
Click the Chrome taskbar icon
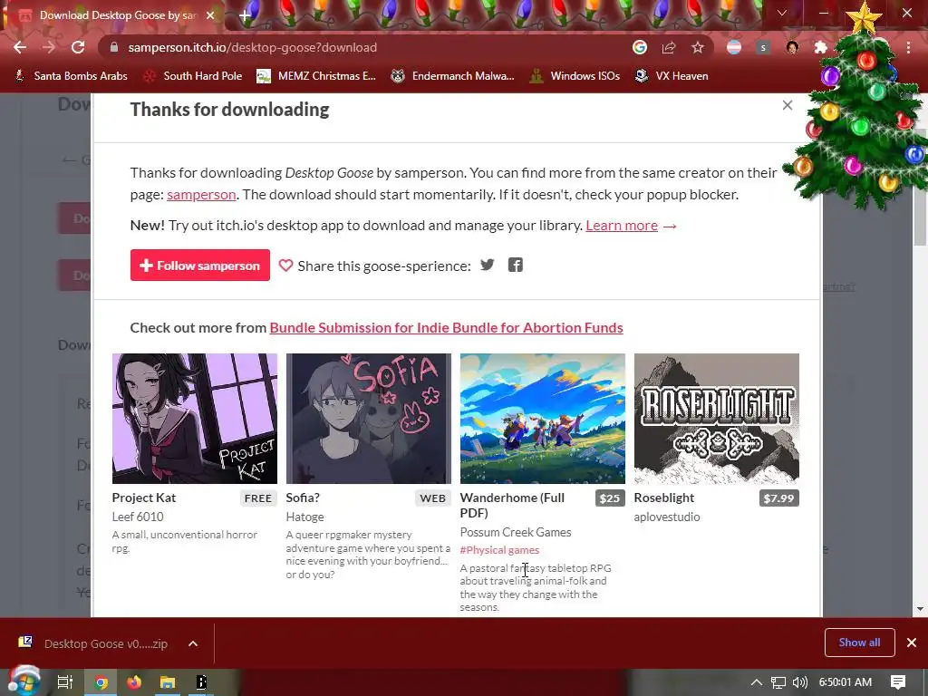[x=101, y=682]
